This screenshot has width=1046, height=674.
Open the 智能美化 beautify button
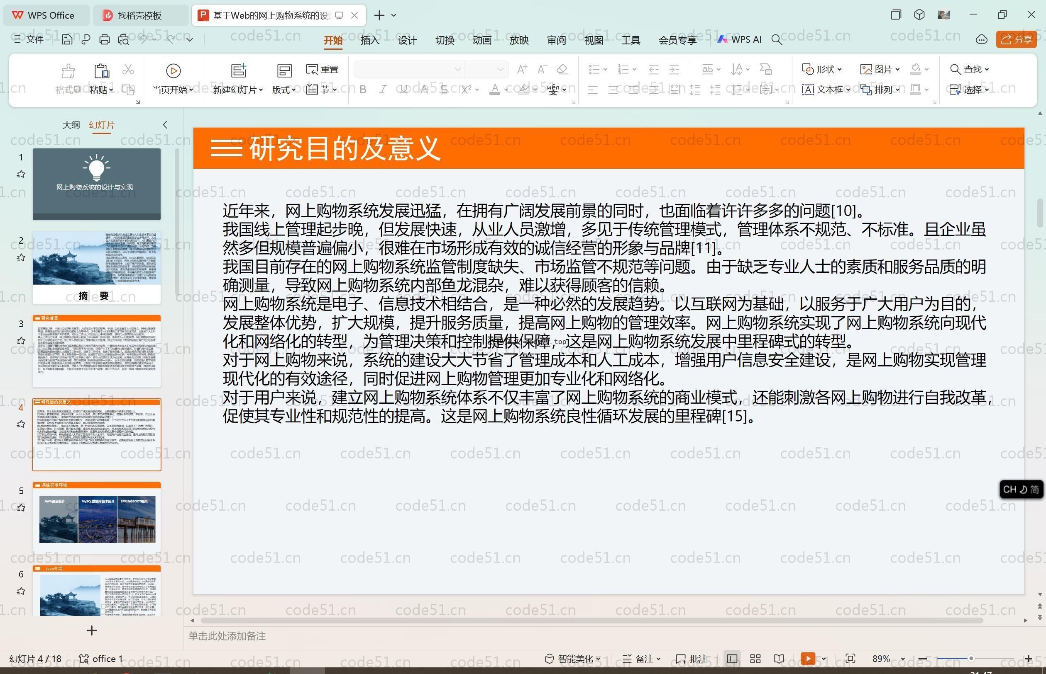[x=573, y=658]
